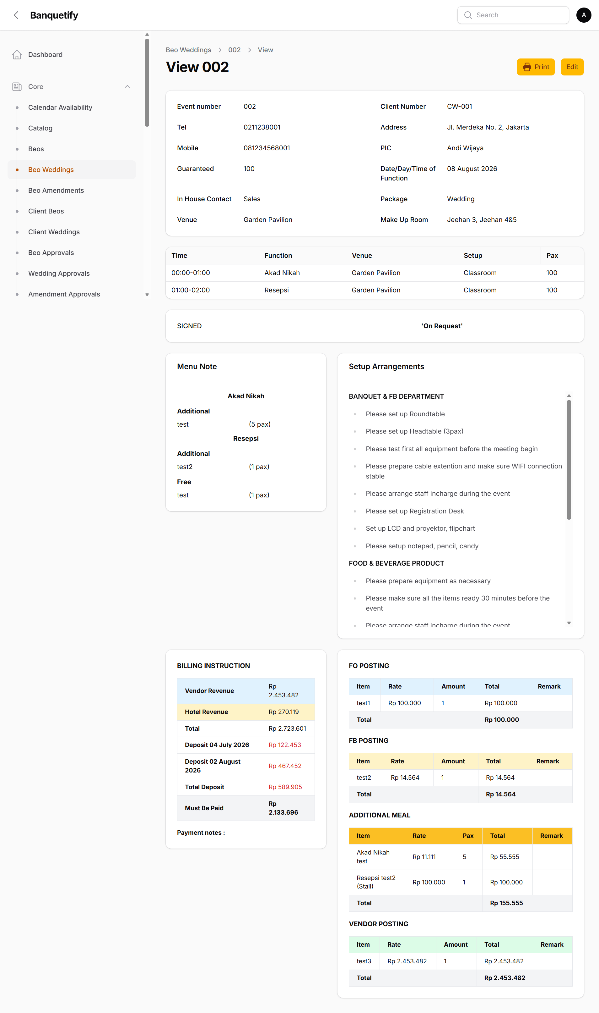Open Client Weddings from sidebar

point(54,232)
